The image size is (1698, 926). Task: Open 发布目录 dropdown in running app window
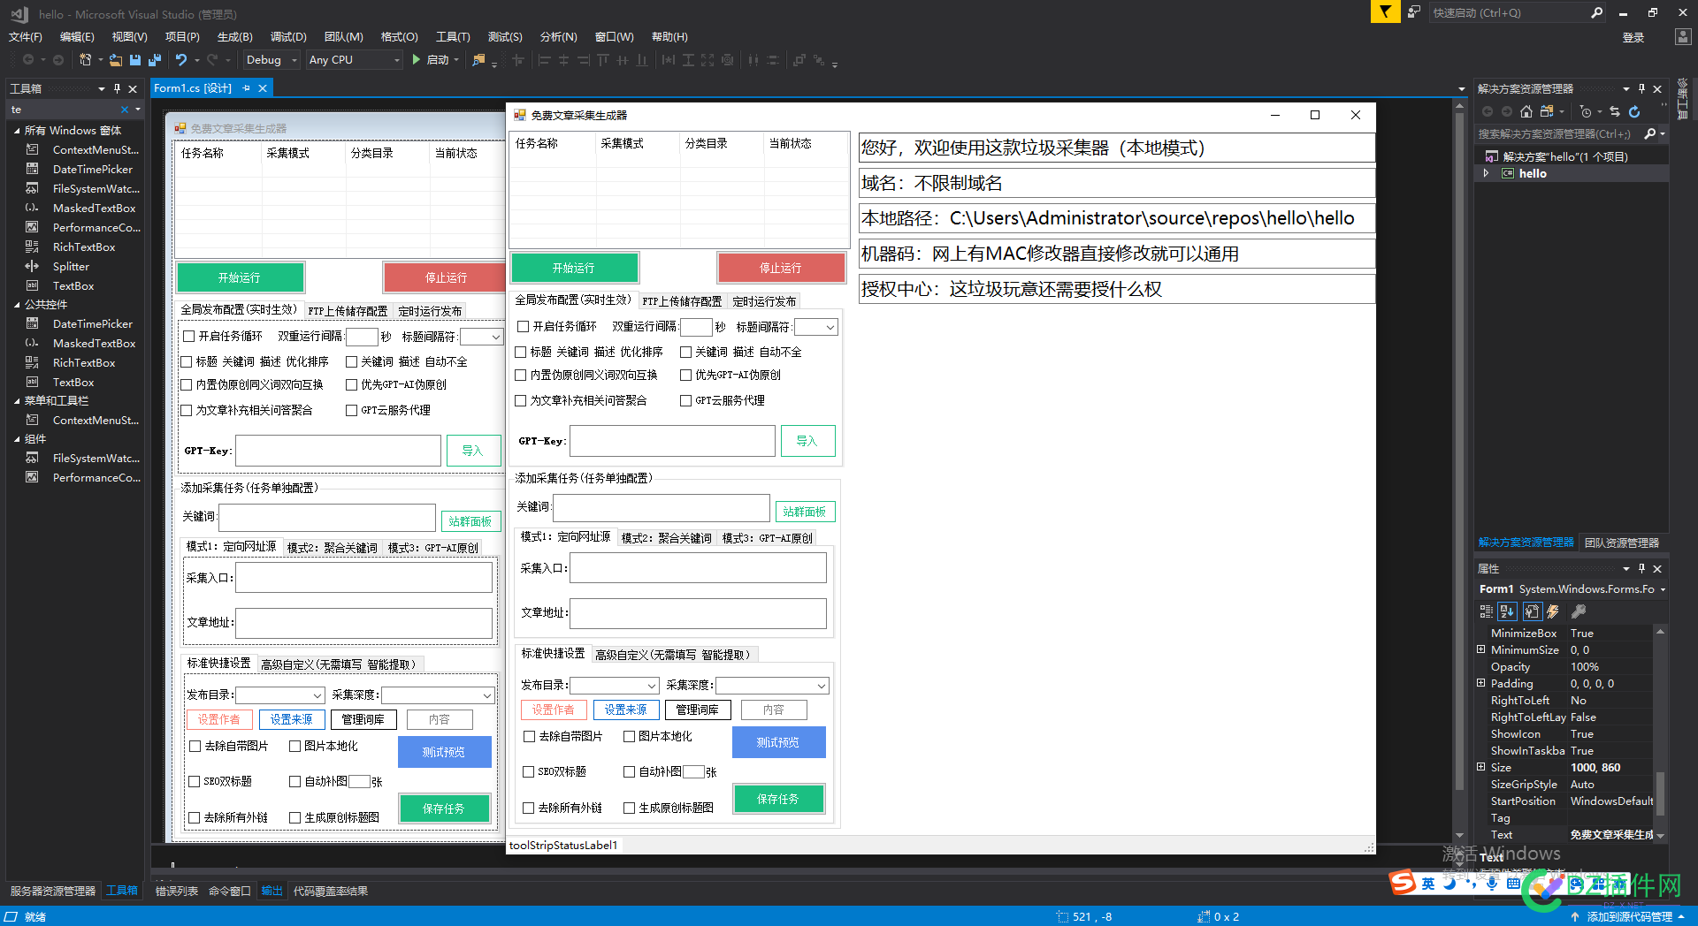pyautogui.click(x=652, y=686)
